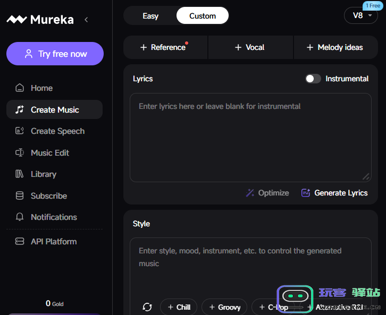Click the Library books icon
Viewport: 386px width, 315px height.
(x=20, y=174)
